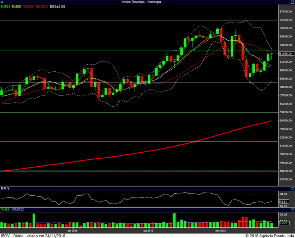Select the MMS20 moving average label
Image resolution: width=295 pixels, height=238 pixels.
(x=28, y=7)
